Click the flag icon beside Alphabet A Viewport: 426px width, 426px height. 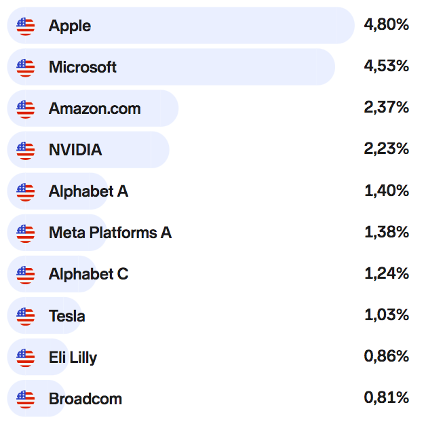(x=25, y=191)
